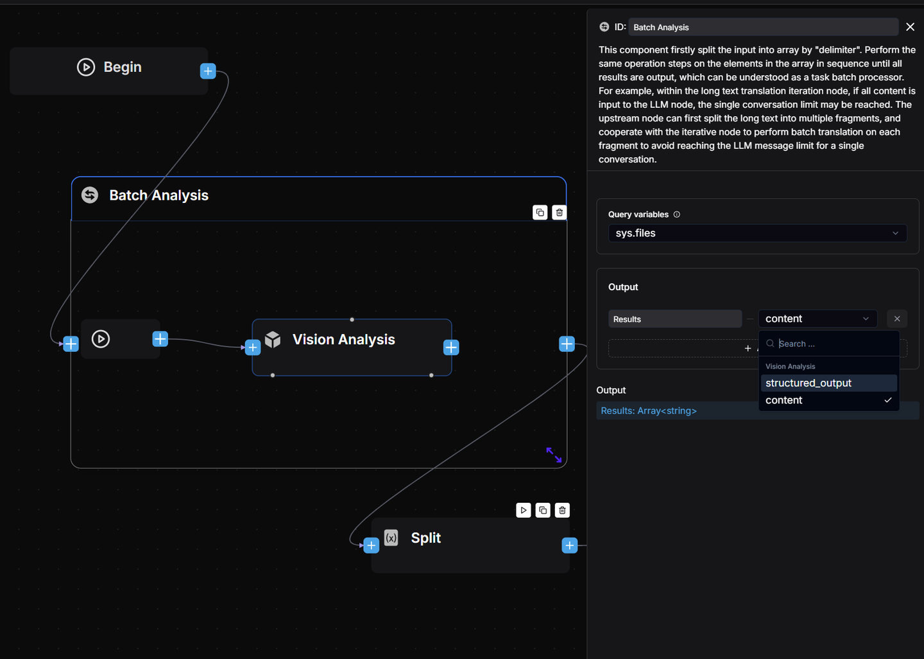Duplicate the Split node using the copy icon

543,510
